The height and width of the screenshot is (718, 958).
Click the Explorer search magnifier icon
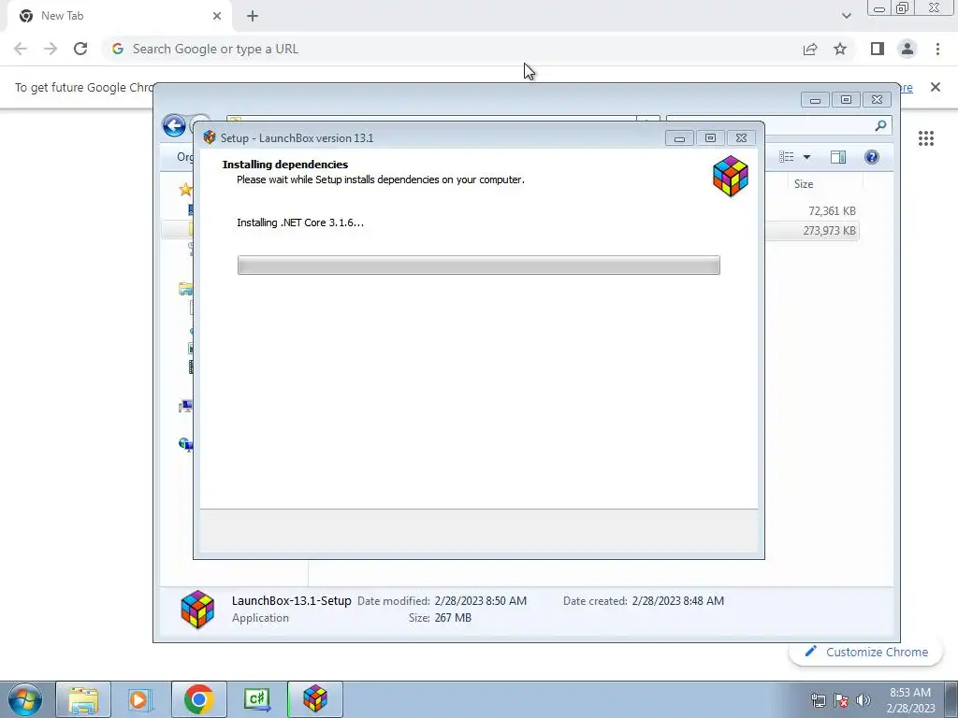pos(880,126)
